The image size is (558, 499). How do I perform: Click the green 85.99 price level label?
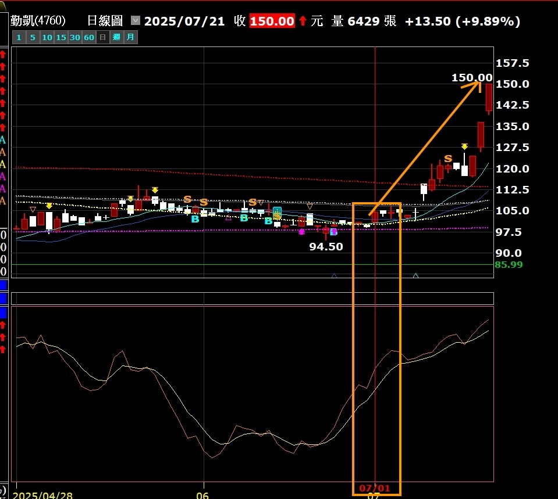coord(509,264)
